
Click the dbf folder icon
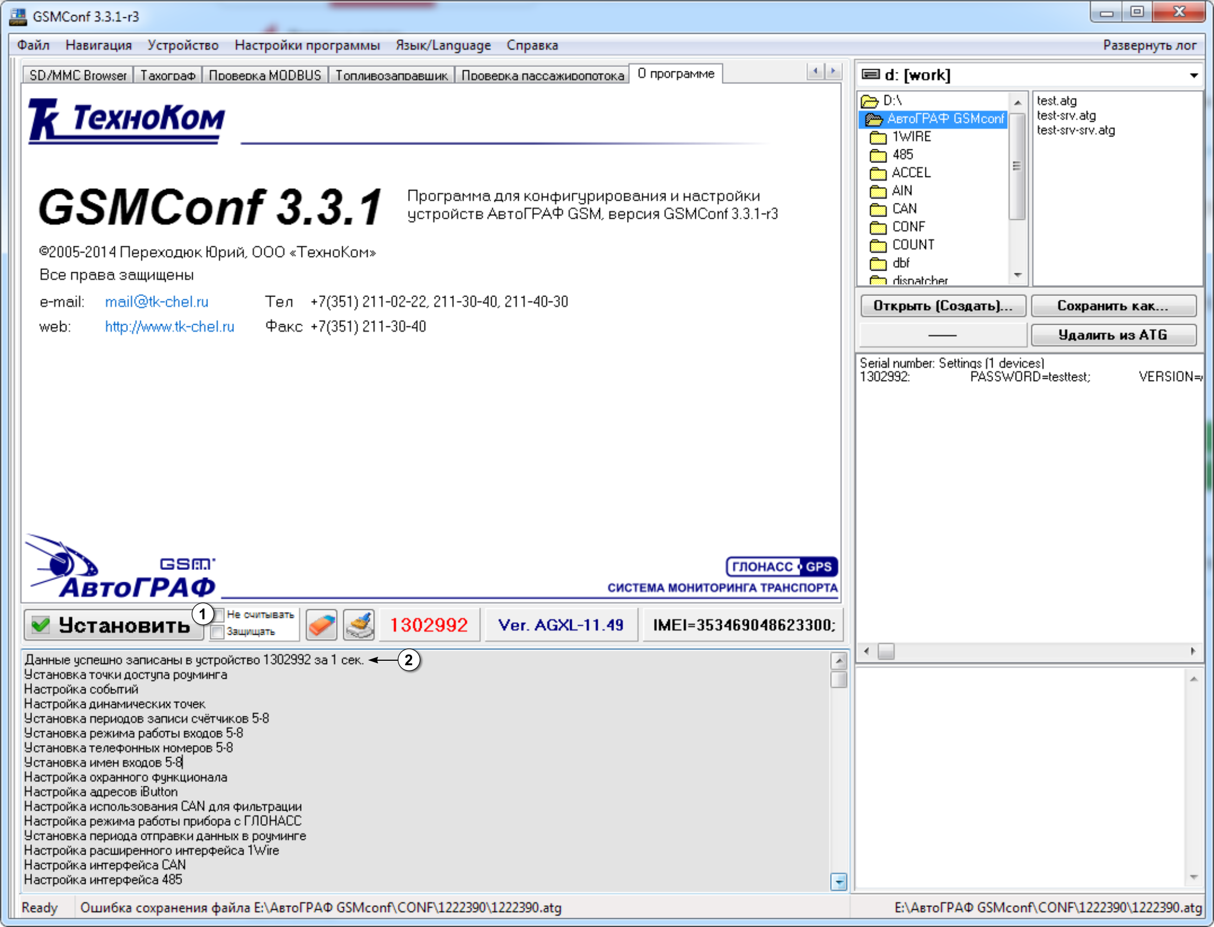[x=878, y=264]
